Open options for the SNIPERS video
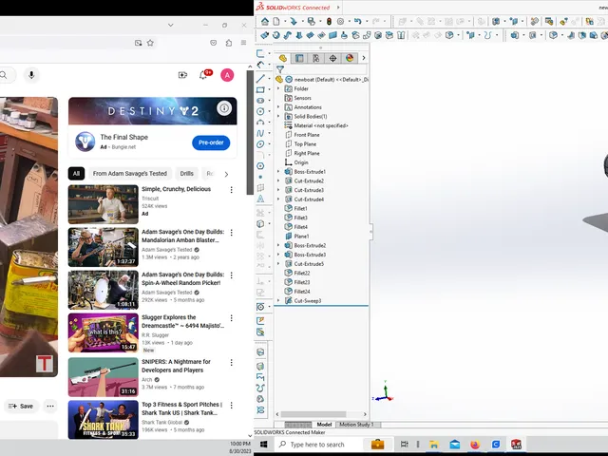The height and width of the screenshot is (456, 608). pos(232,362)
